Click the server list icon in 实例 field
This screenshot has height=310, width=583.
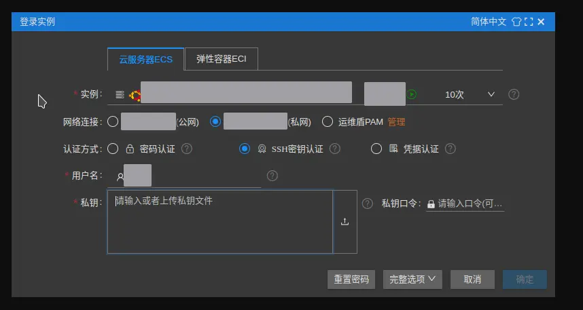coord(120,94)
